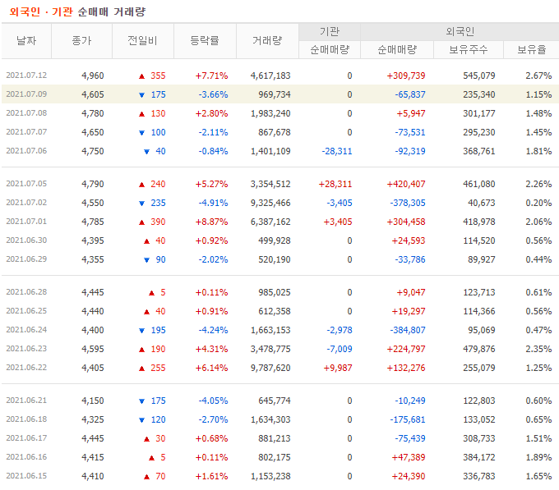Select the date 2021.07.12
Viewport: 559px width, 490px height.
[x=26, y=76]
